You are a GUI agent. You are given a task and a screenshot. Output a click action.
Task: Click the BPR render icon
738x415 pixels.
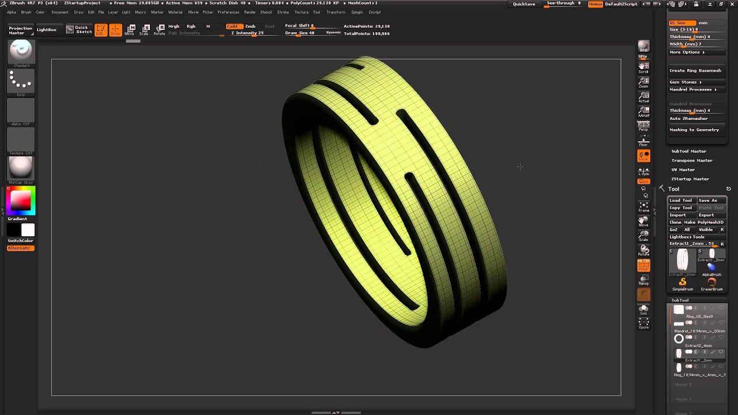click(x=643, y=47)
